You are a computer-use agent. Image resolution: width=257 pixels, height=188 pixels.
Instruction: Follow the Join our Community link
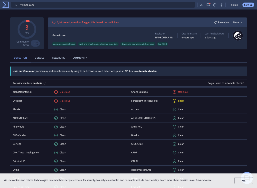pyautogui.click(x=25, y=71)
